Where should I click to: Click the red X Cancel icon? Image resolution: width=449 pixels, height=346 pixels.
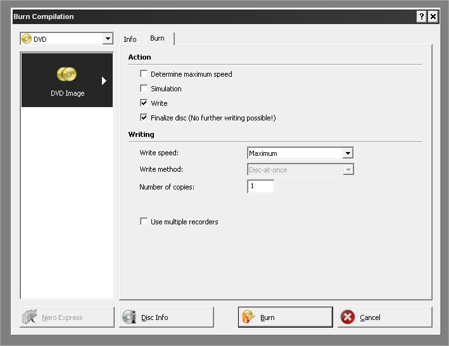pos(348,317)
